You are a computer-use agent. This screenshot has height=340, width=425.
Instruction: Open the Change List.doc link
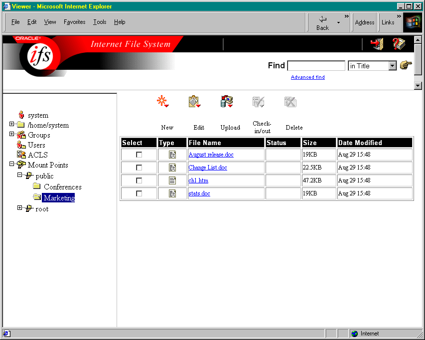(208, 168)
